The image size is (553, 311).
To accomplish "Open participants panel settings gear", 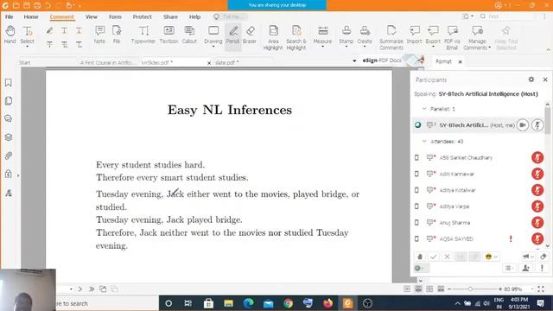I will click(531, 79).
